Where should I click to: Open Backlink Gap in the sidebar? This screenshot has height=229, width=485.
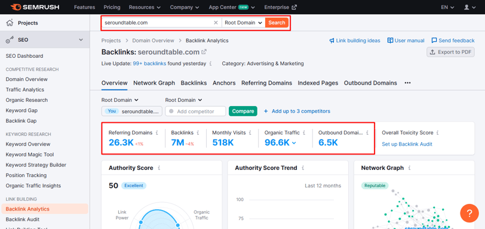[x=21, y=121]
